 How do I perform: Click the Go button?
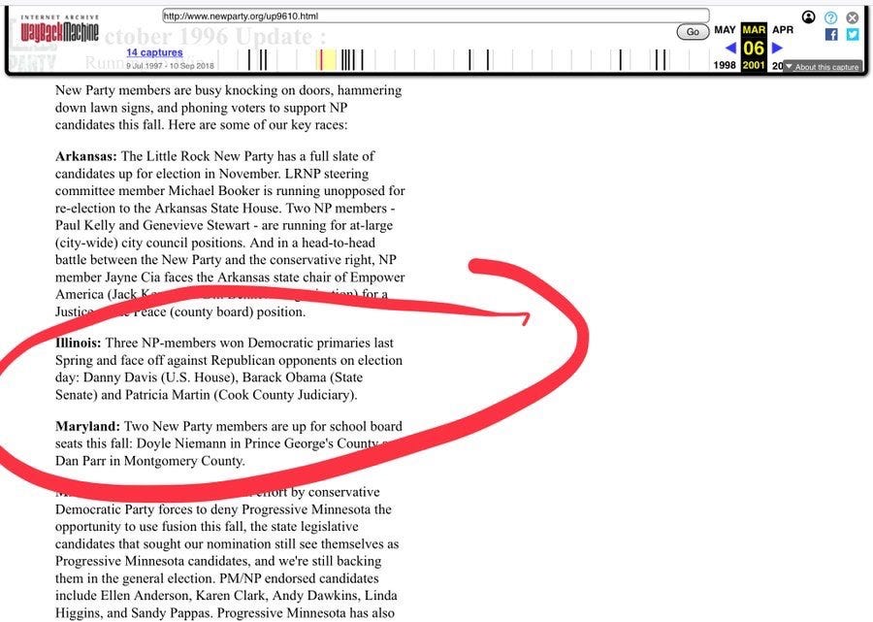pos(693,32)
